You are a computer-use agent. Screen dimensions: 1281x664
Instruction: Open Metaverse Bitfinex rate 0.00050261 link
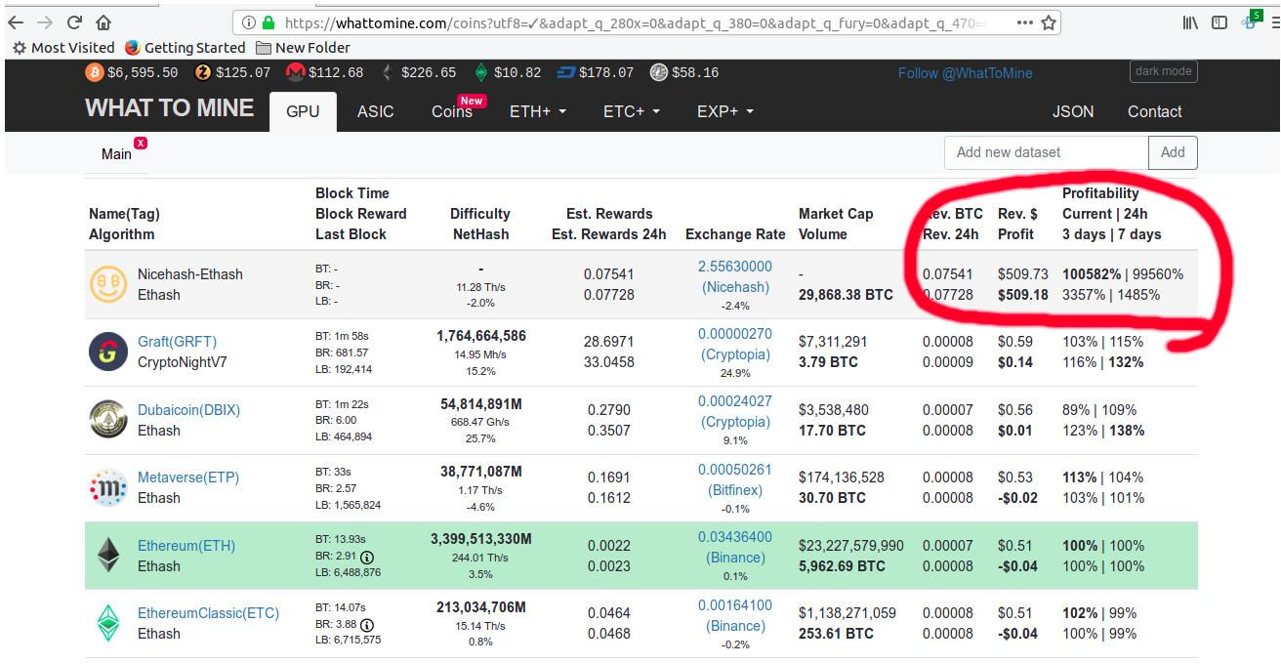click(x=735, y=479)
